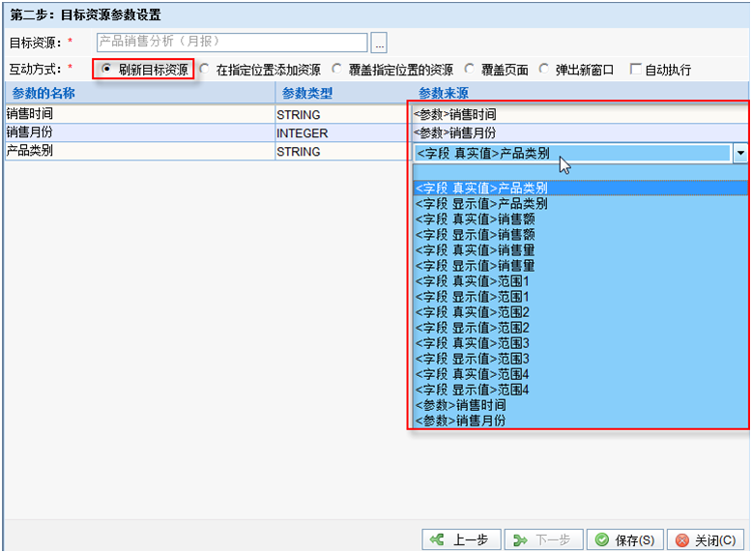Choose <字段 显示值>范围4 from list
752x553 pixels.
pos(580,390)
